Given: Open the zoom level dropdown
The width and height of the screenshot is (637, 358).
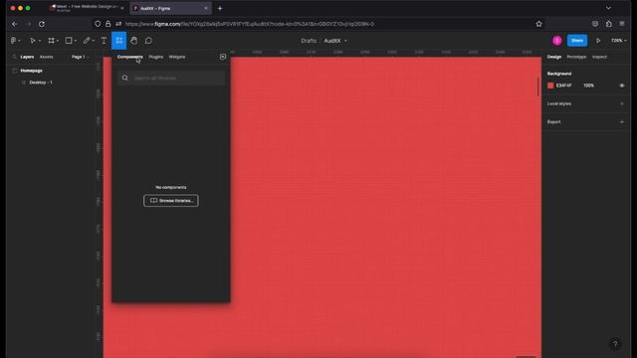Looking at the screenshot, I should (x=618, y=41).
